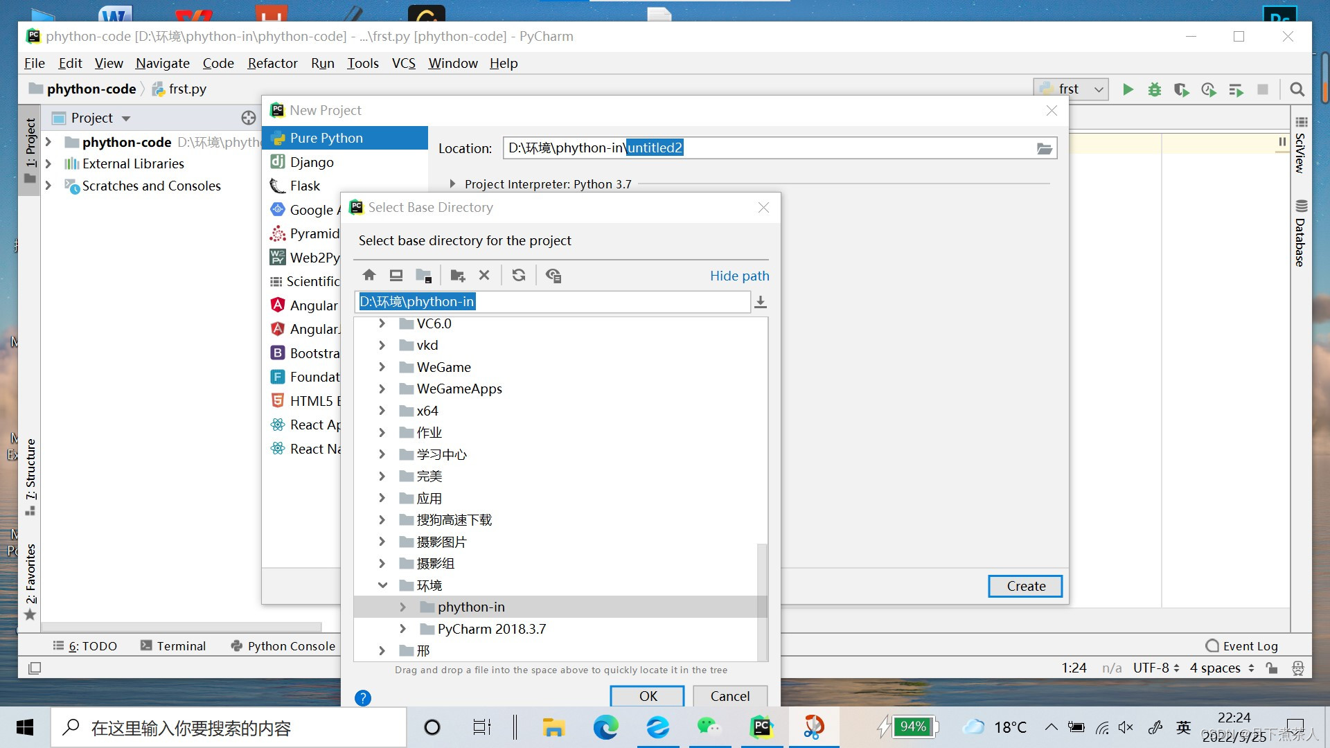Switch to Terminal tool tab
The width and height of the screenshot is (1330, 748).
[173, 645]
